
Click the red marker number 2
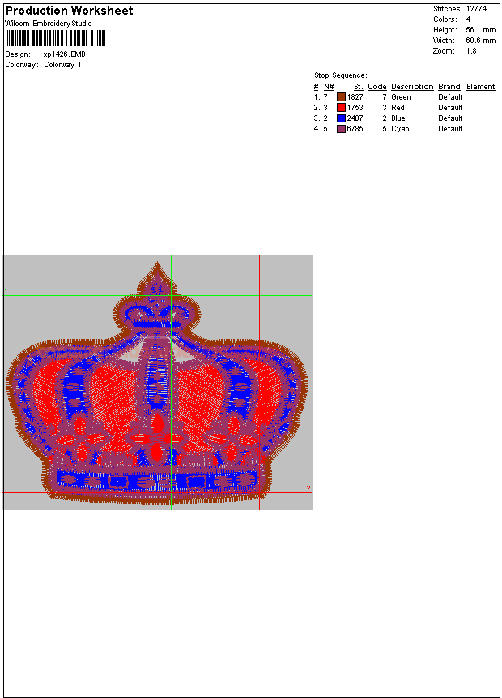(x=308, y=488)
